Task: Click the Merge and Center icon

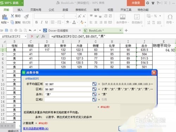Action: pyautogui.click(x=122, y=17)
